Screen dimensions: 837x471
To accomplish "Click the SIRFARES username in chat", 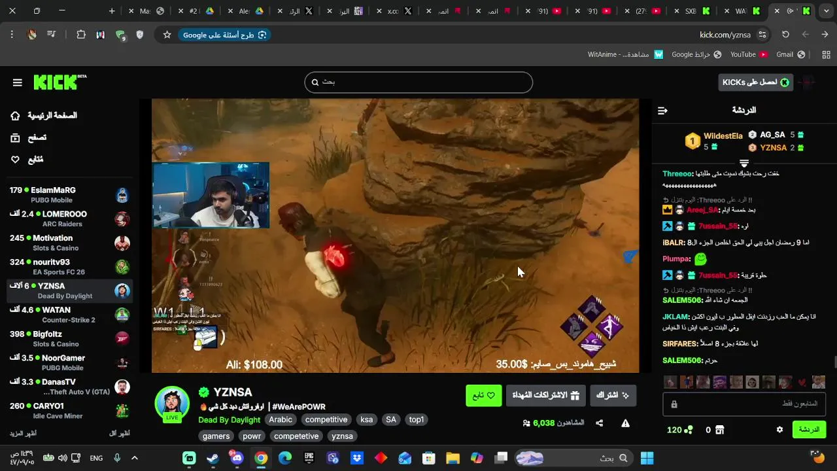I will 680,344.
